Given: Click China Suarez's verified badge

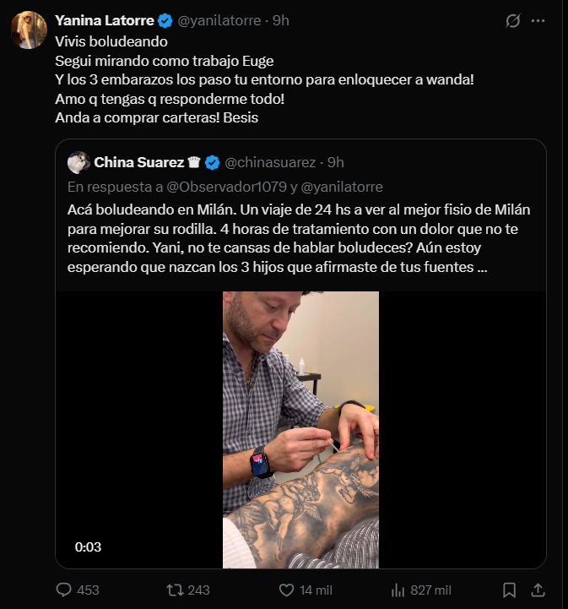Looking at the screenshot, I should coord(213,162).
